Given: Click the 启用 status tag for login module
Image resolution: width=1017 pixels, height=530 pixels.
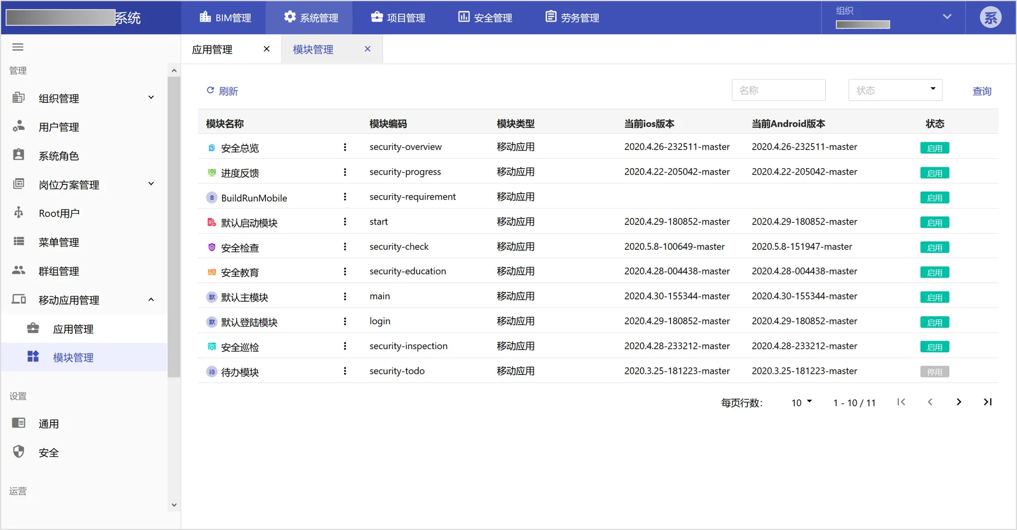Looking at the screenshot, I should pos(934,322).
